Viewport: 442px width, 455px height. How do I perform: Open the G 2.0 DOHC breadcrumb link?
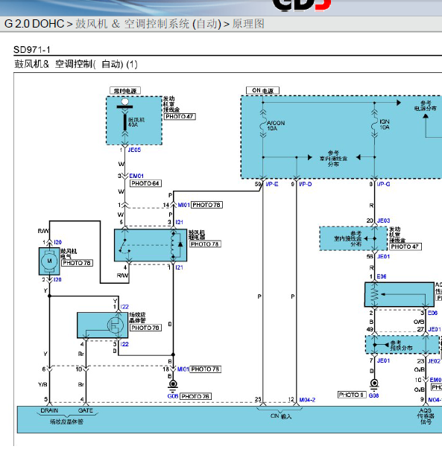tap(34, 24)
